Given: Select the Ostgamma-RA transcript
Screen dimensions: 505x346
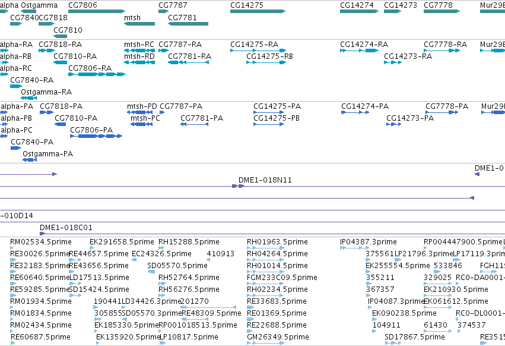Looking at the screenshot, I should click(29, 98).
